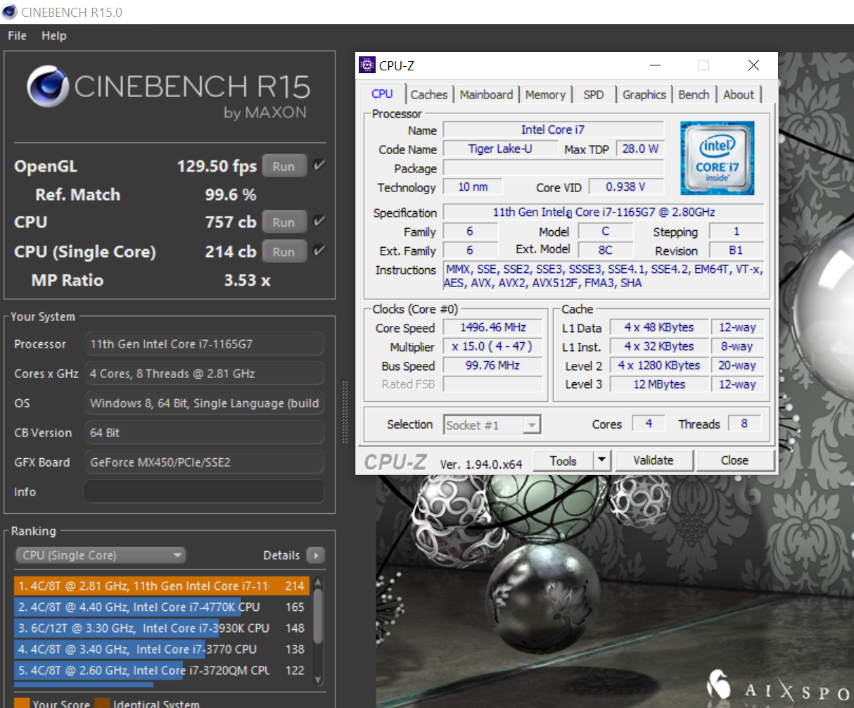Viewport: 854px width, 708px height.
Task: Click the Close button in CPU-Z
Action: pyautogui.click(x=734, y=460)
